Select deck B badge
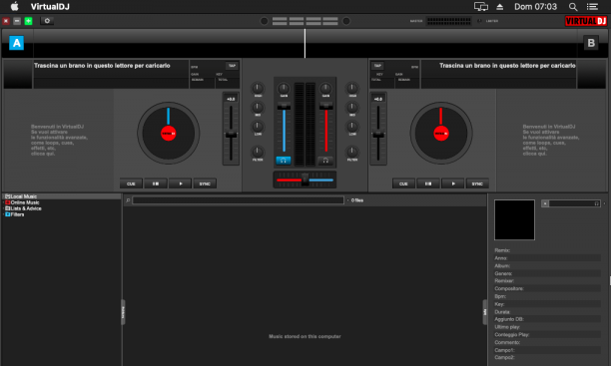 tap(591, 43)
